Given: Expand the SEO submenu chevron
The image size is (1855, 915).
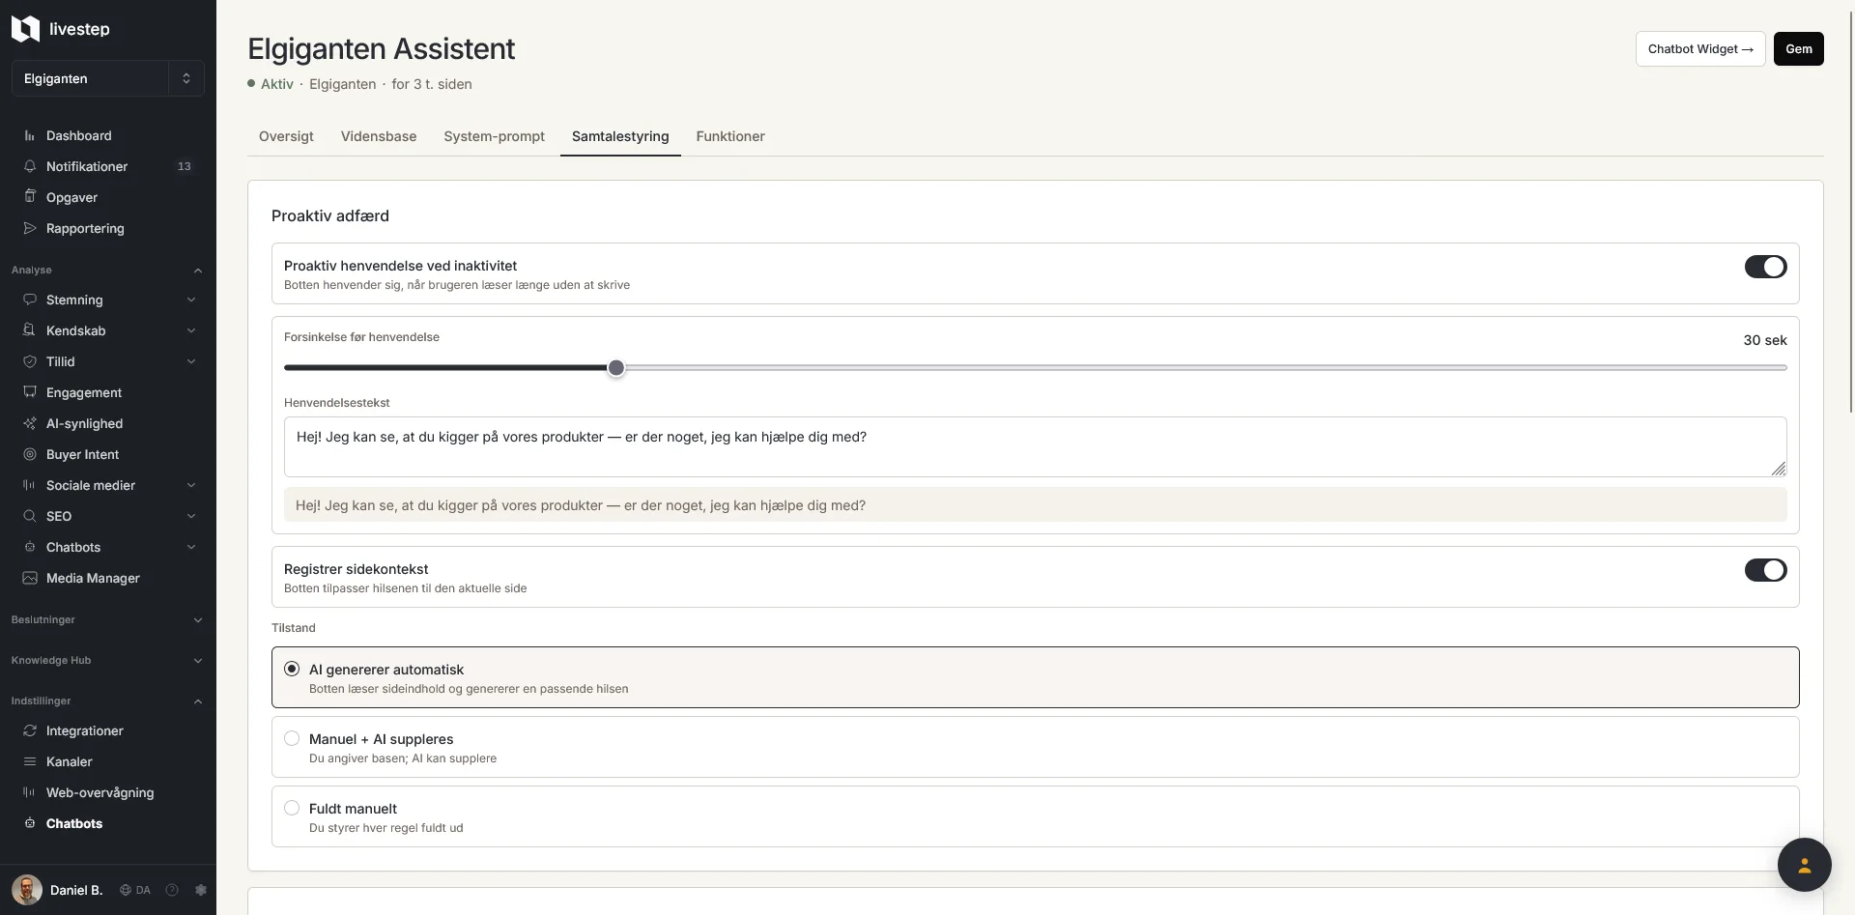Looking at the screenshot, I should click(191, 516).
